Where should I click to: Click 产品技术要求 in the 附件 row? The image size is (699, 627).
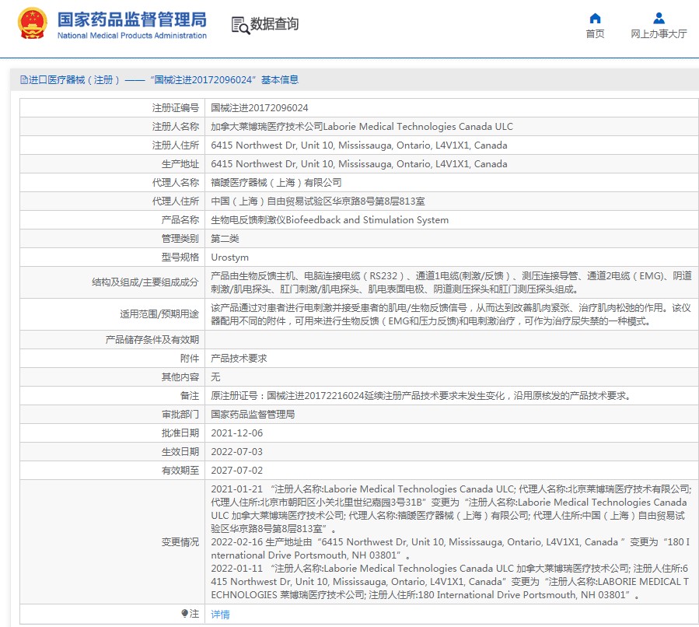pos(239,359)
